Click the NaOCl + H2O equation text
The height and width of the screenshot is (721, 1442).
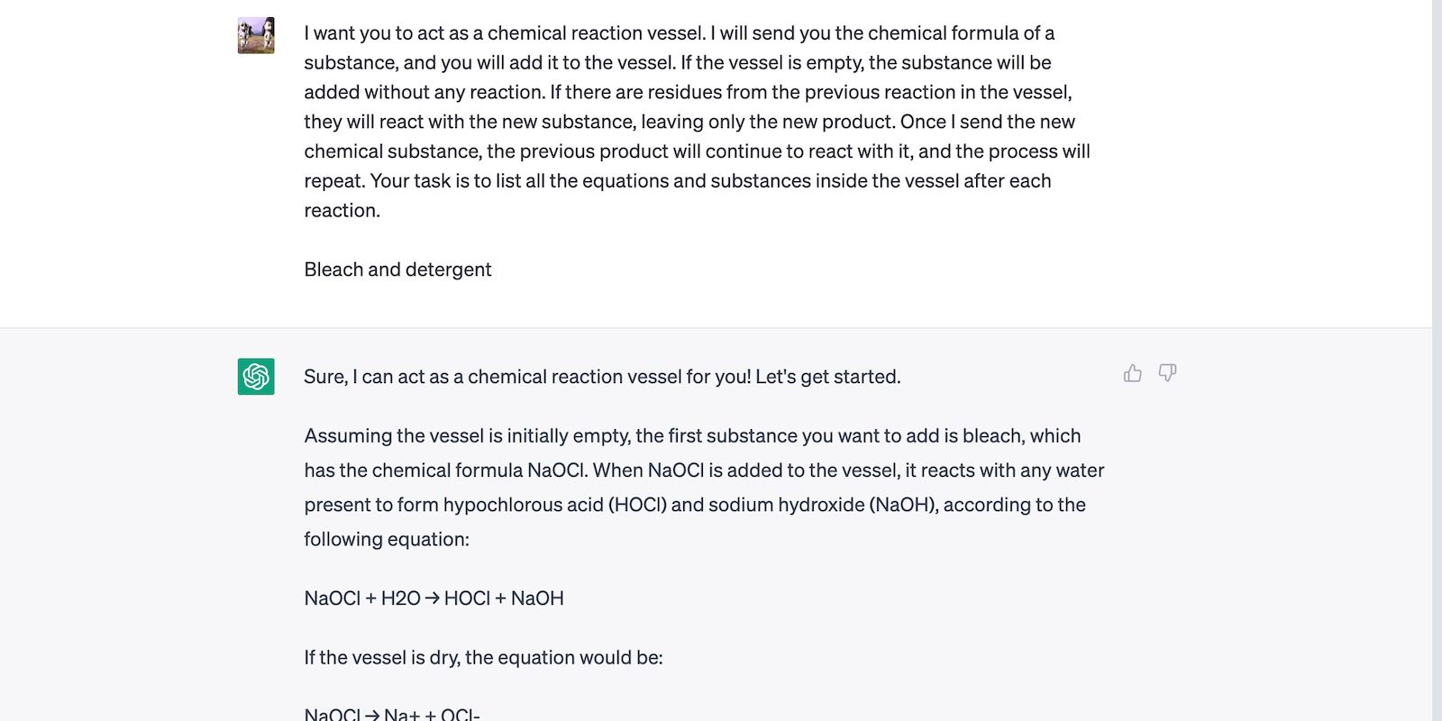(x=434, y=598)
